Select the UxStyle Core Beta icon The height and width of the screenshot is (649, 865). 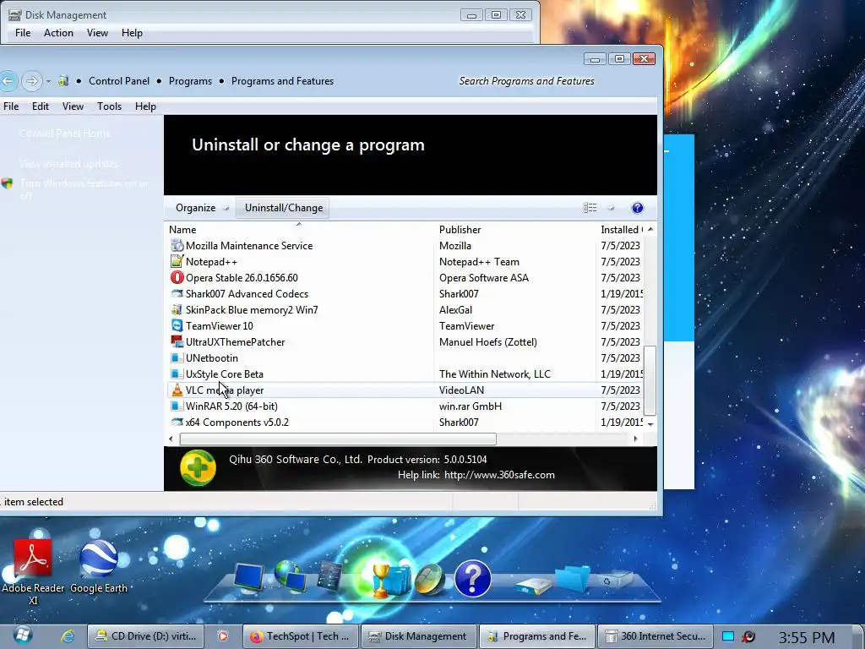pos(177,374)
